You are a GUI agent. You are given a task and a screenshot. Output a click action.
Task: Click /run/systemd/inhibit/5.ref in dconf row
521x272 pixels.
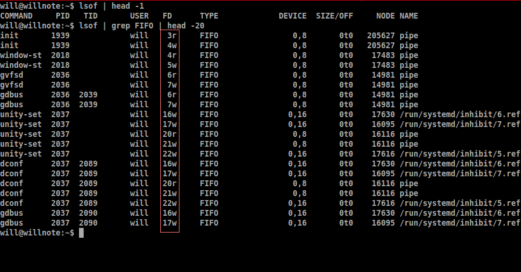460,204
